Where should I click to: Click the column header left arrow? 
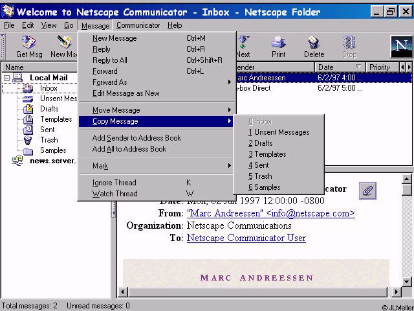click(x=402, y=67)
